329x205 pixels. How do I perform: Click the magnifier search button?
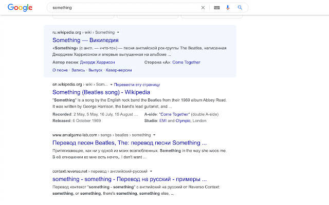[x=240, y=8]
